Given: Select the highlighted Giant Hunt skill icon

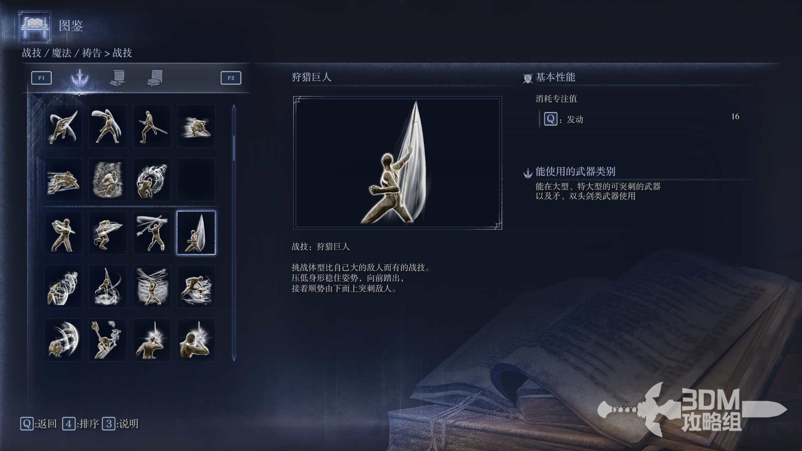Looking at the screenshot, I should pyautogui.click(x=196, y=233).
